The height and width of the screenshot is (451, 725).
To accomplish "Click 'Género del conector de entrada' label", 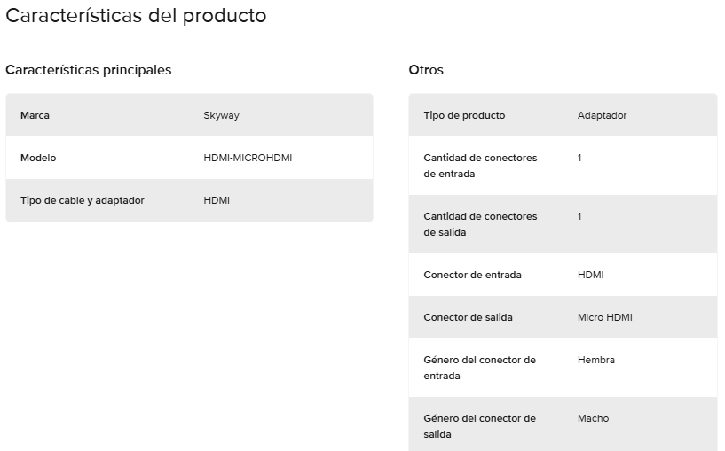I will [x=479, y=368].
